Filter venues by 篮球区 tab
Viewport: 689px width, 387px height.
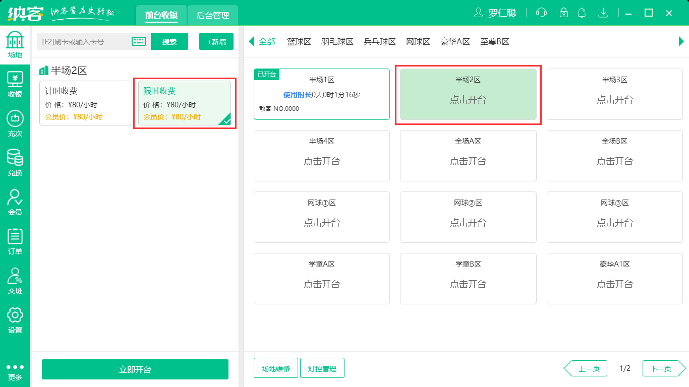click(x=299, y=42)
